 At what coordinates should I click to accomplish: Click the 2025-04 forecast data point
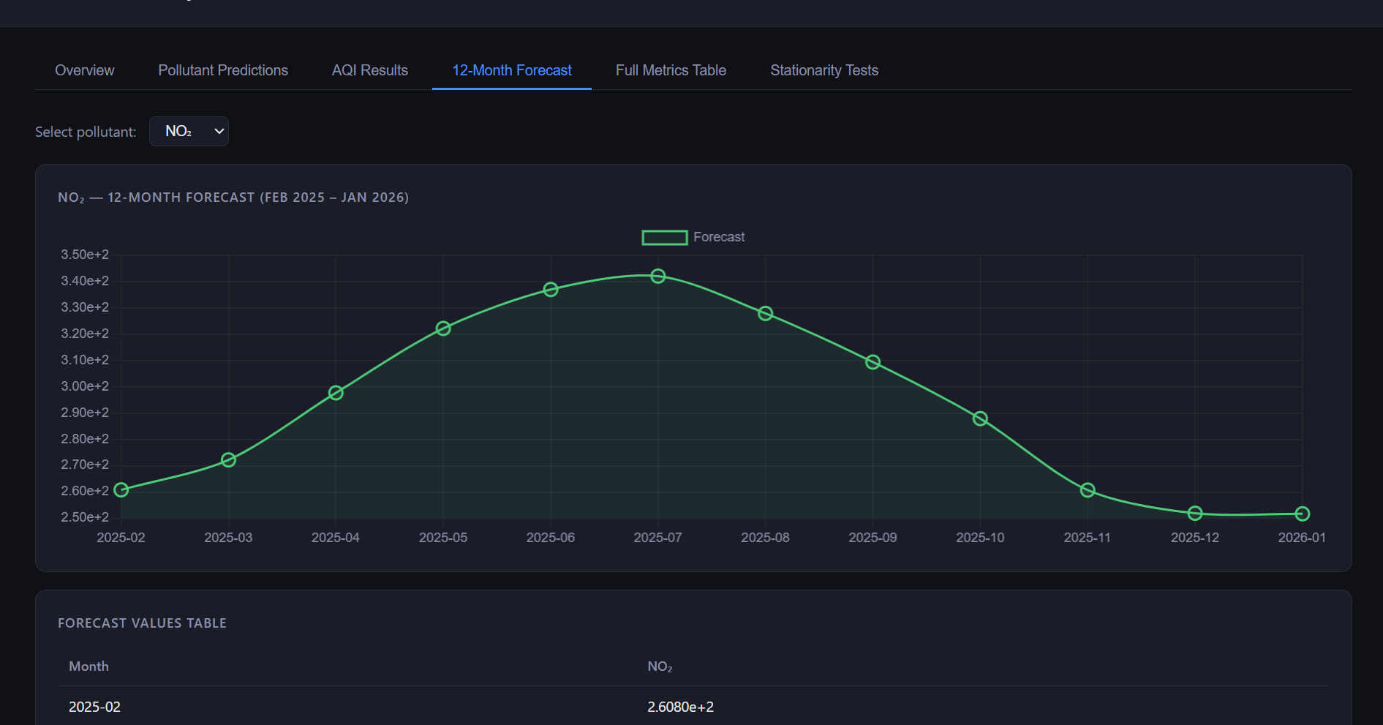pyautogui.click(x=336, y=393)
